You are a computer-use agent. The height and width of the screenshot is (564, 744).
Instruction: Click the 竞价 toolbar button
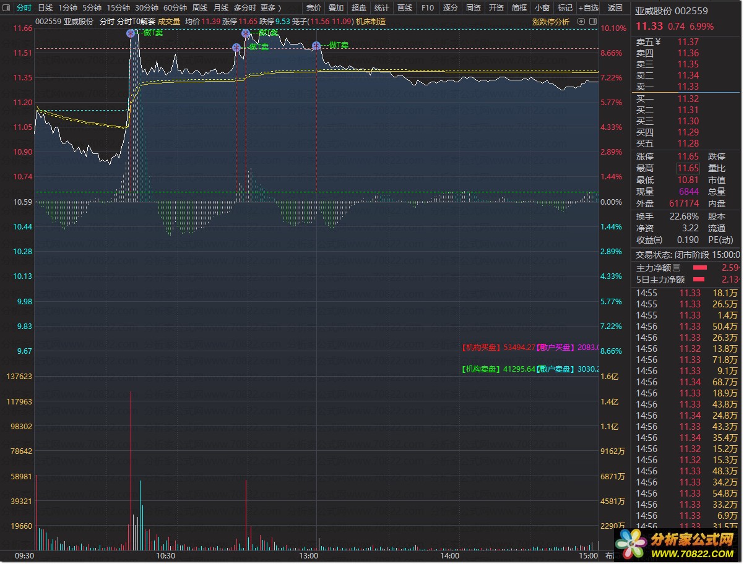tap(314, 8)
